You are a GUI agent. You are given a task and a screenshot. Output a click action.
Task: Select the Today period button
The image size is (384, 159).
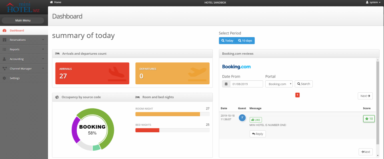(227, 41)
